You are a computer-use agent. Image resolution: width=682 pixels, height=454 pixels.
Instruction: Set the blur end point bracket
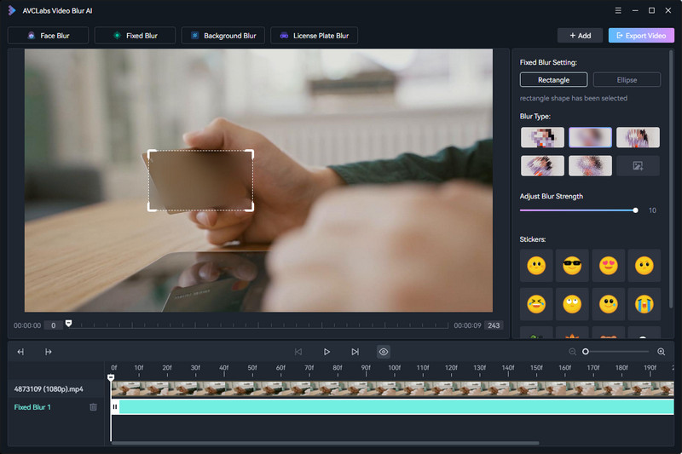[x=49, y=352]
